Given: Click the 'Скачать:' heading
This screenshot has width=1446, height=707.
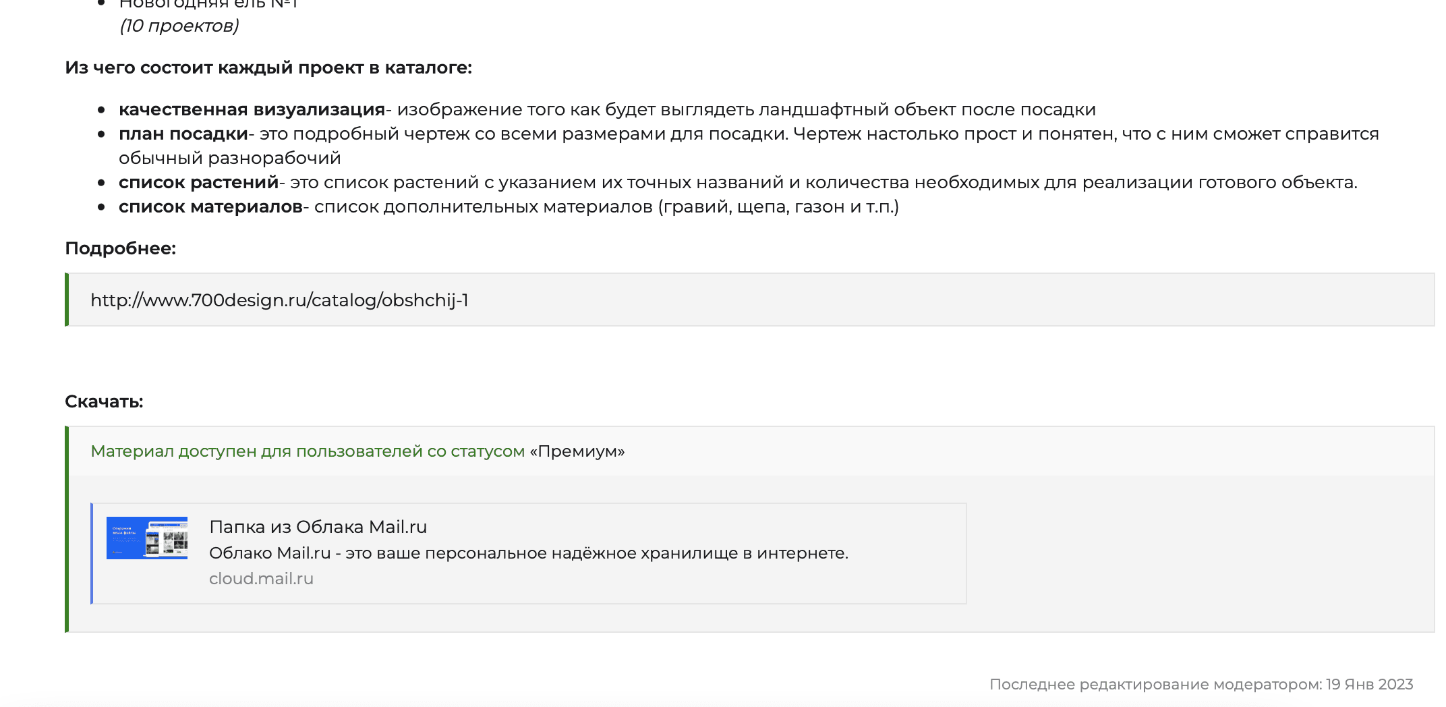Looking at the screenshot, I should [x=104, y=401].
